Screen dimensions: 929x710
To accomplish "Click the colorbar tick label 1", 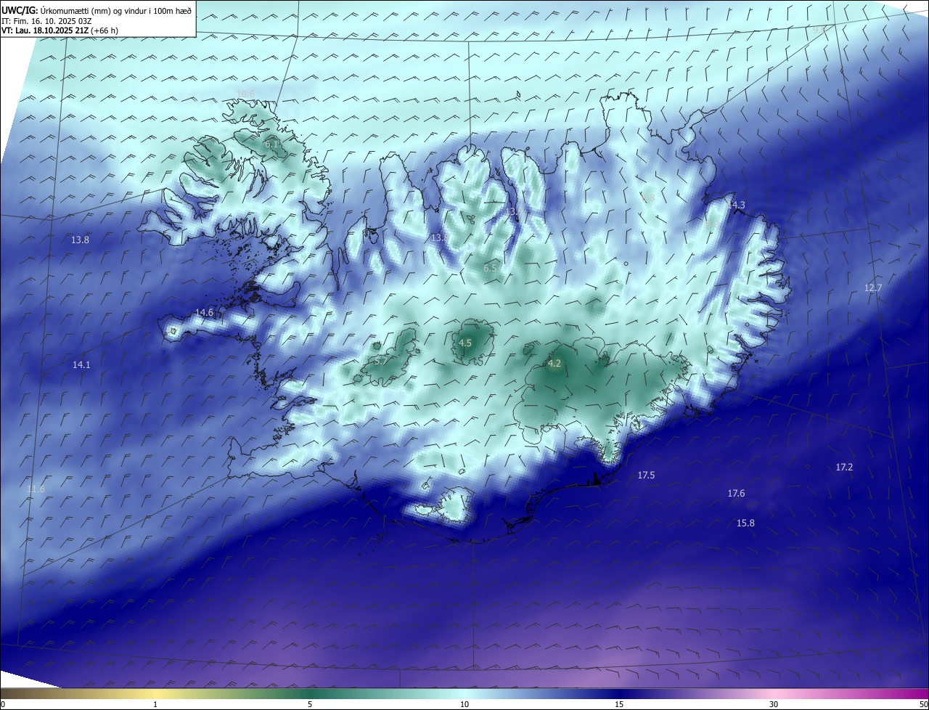I will coord(155,705).
